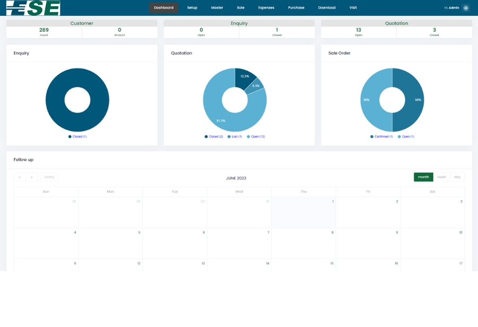Switch calendar to day view
Image resolution: width=478 pixels, height=327 pixels.
[457, 177]
